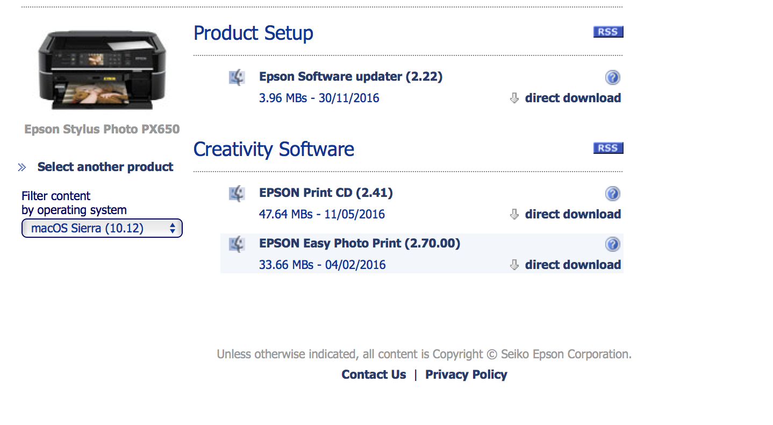The height and width of the screenshot is (425, 773).
Task: Open help icon for Epson Software updater
Action: point(613,77)
